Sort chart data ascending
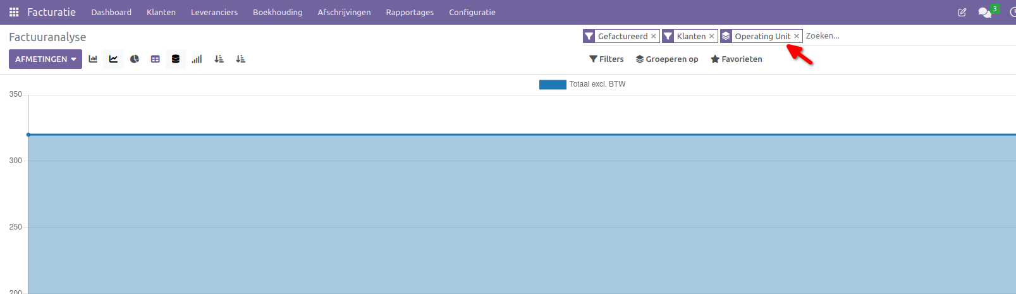Viewport: 1016px width, 294px height. tap(240, 59)
